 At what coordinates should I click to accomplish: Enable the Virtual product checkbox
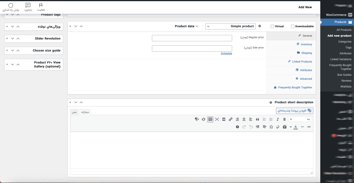[272, 26]
